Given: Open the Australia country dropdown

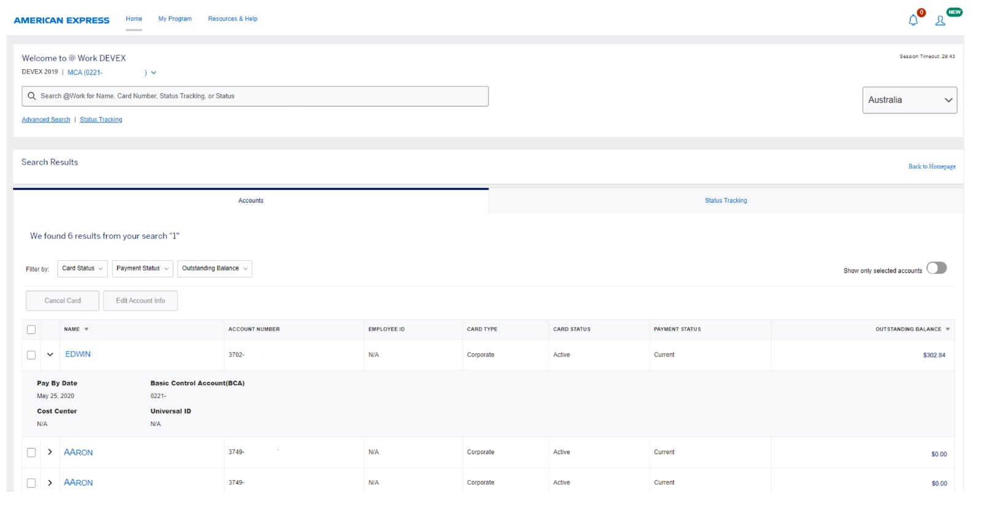Looking at the screenshot, I should (909, 100).
